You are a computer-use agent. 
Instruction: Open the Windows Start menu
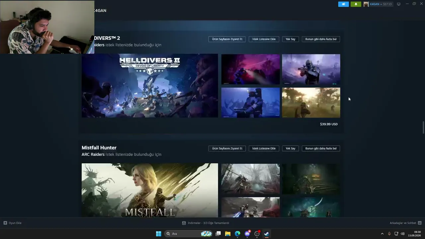pyautogui.click(x=158, y=234)
